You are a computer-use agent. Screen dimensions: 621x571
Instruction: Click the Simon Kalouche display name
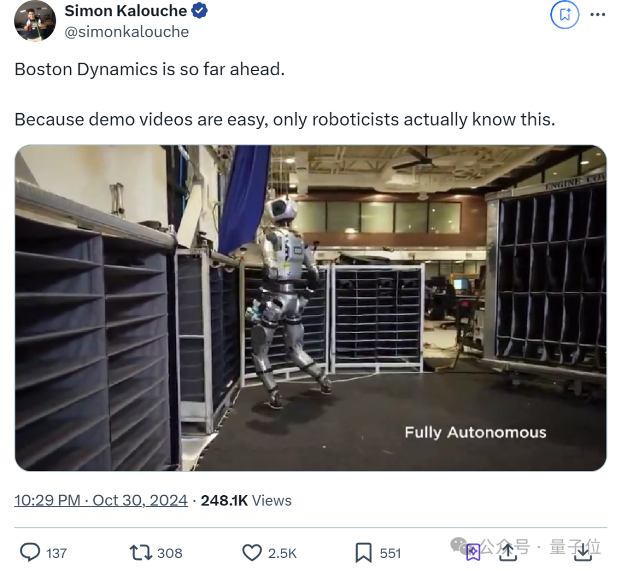125,11
